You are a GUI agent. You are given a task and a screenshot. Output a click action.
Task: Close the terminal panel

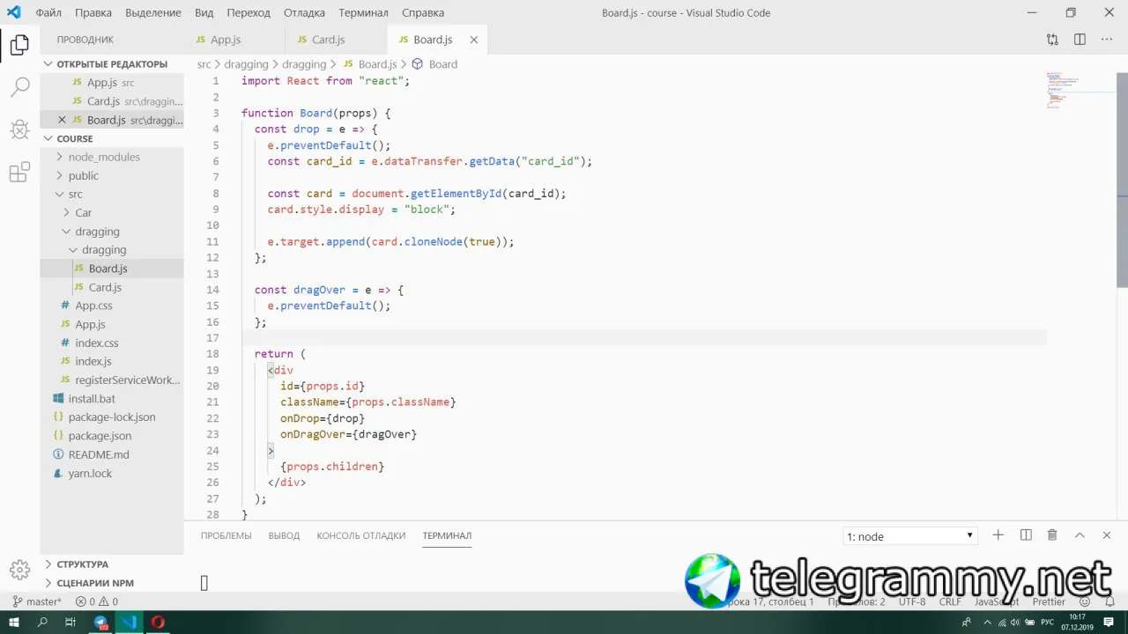click(x=1108, y=535)
